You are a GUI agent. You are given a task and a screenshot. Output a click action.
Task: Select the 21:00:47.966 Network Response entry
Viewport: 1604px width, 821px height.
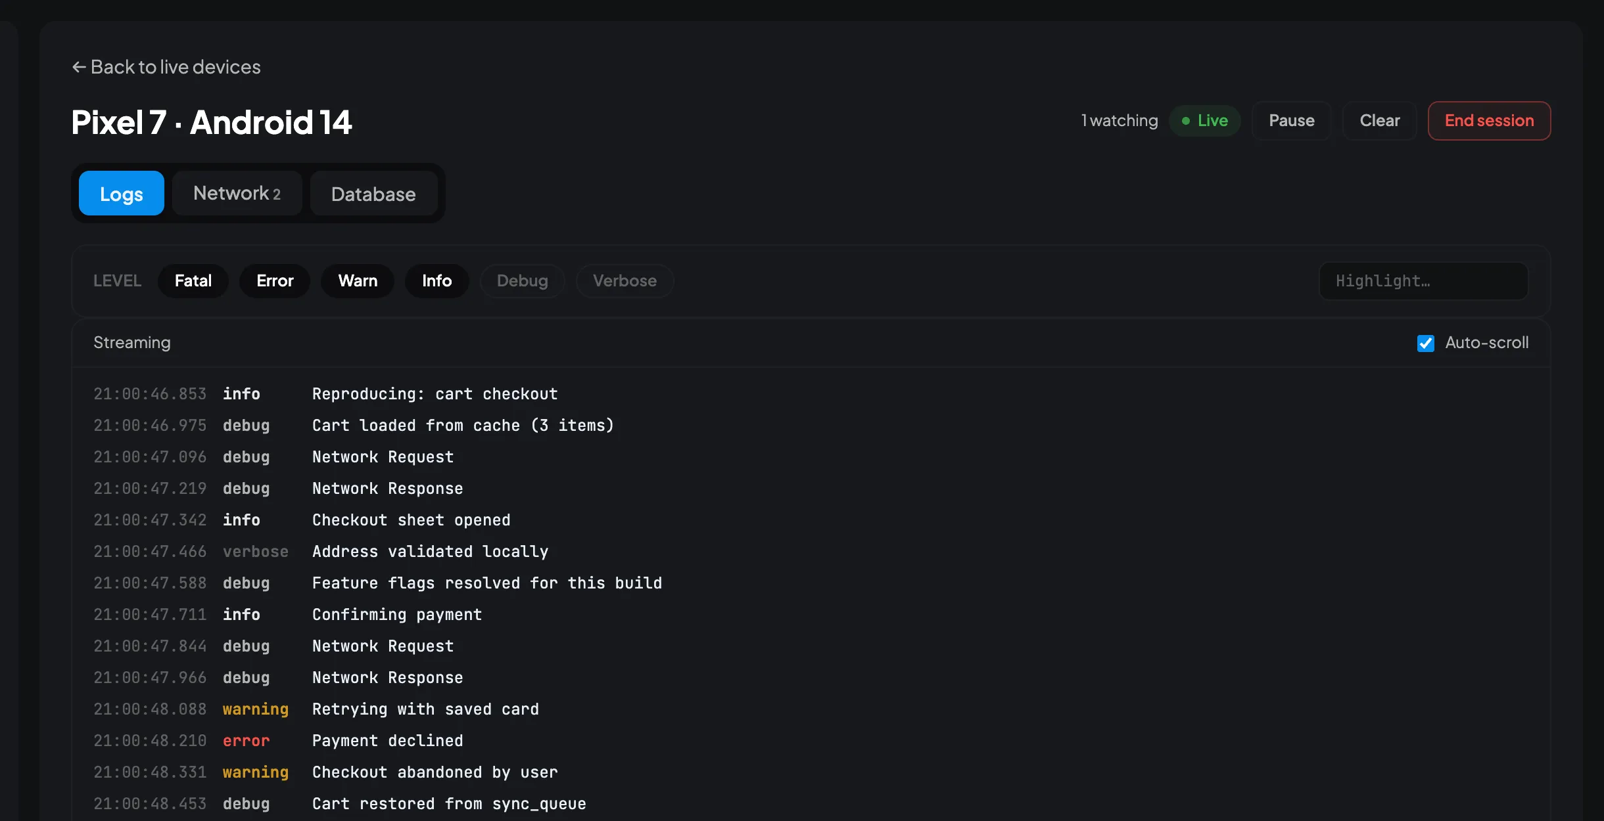click(x=811, y=678)
